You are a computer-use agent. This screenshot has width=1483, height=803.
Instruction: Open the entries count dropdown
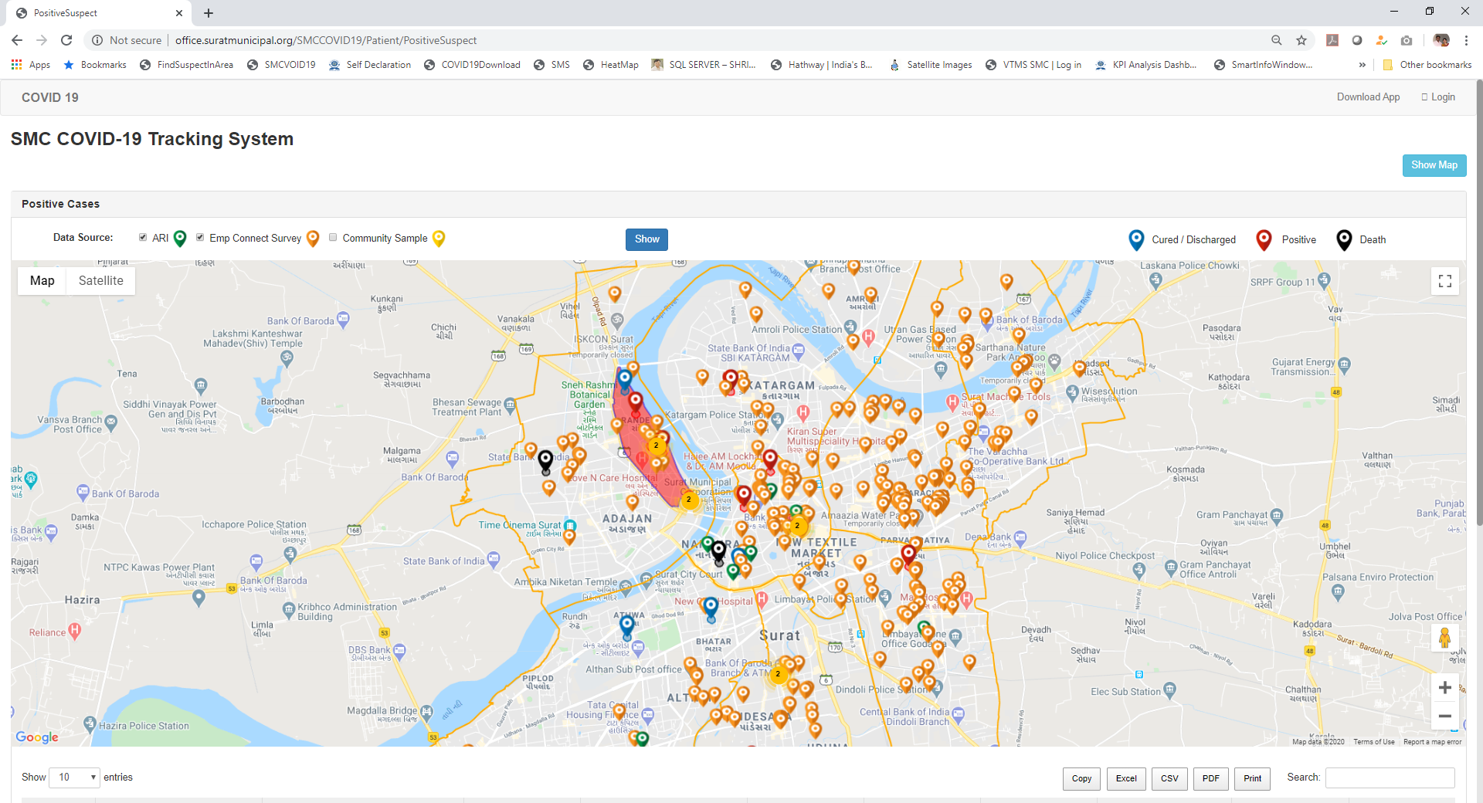click(x=74, y=778)
